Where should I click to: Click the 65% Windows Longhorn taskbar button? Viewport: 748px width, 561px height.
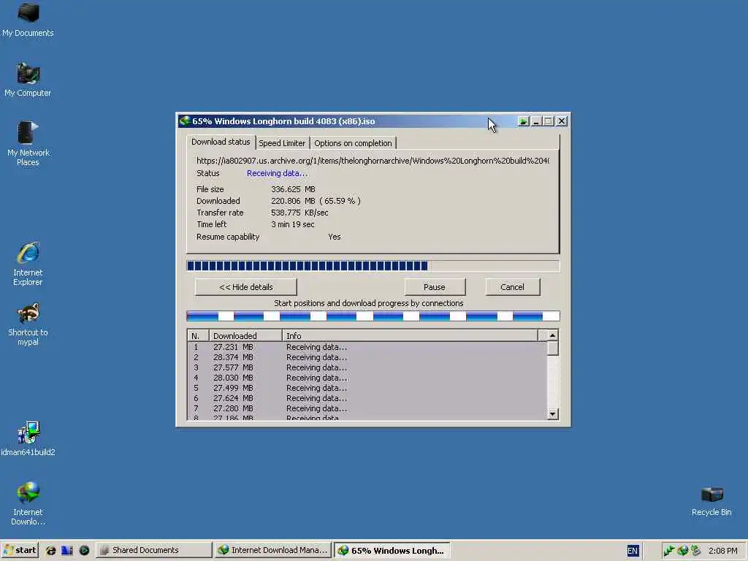(x=392, y=550)
